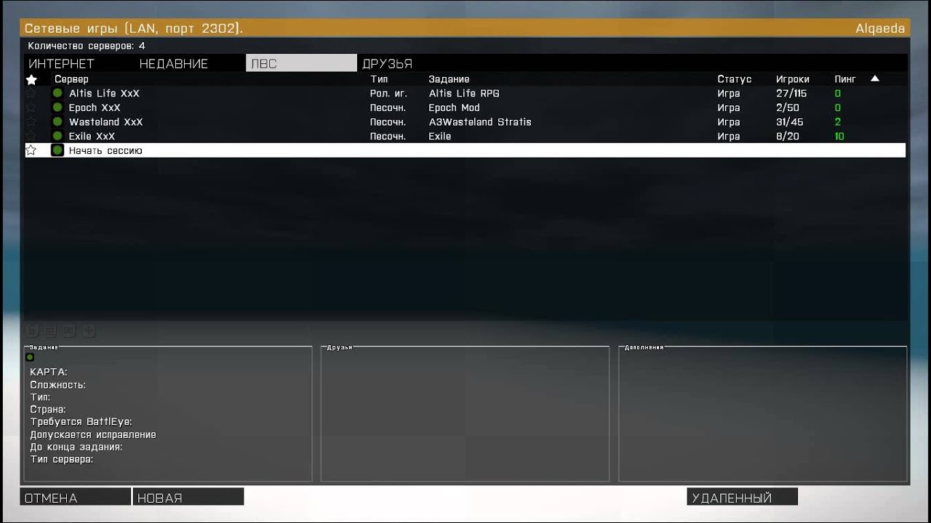Toggle star on Начать сессию row
The image size is (931, 523).
tap(31, 150)
